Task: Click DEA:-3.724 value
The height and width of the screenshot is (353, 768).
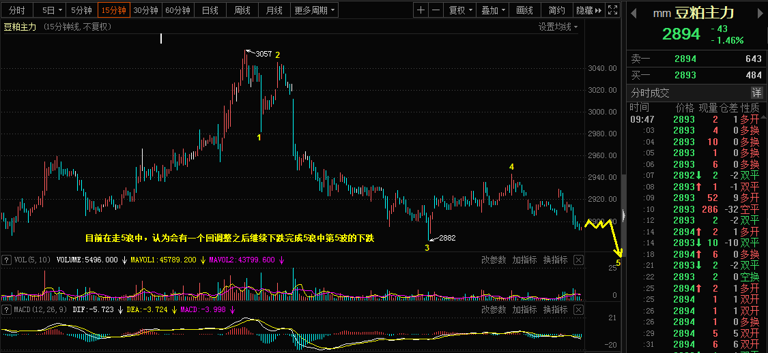Action: [147, 309]
